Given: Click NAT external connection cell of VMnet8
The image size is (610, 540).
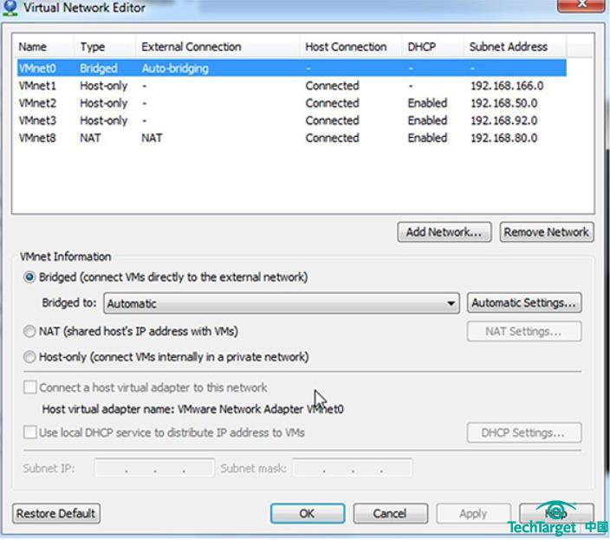Looking at the screenshot, I should click(x=152, y=138).
